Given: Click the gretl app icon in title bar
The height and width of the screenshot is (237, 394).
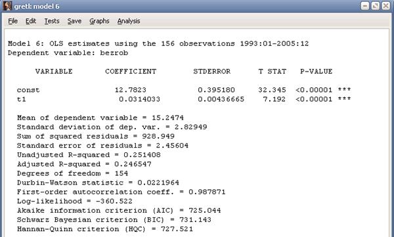Looking at the screenshot, I should [x=7, y=6].
